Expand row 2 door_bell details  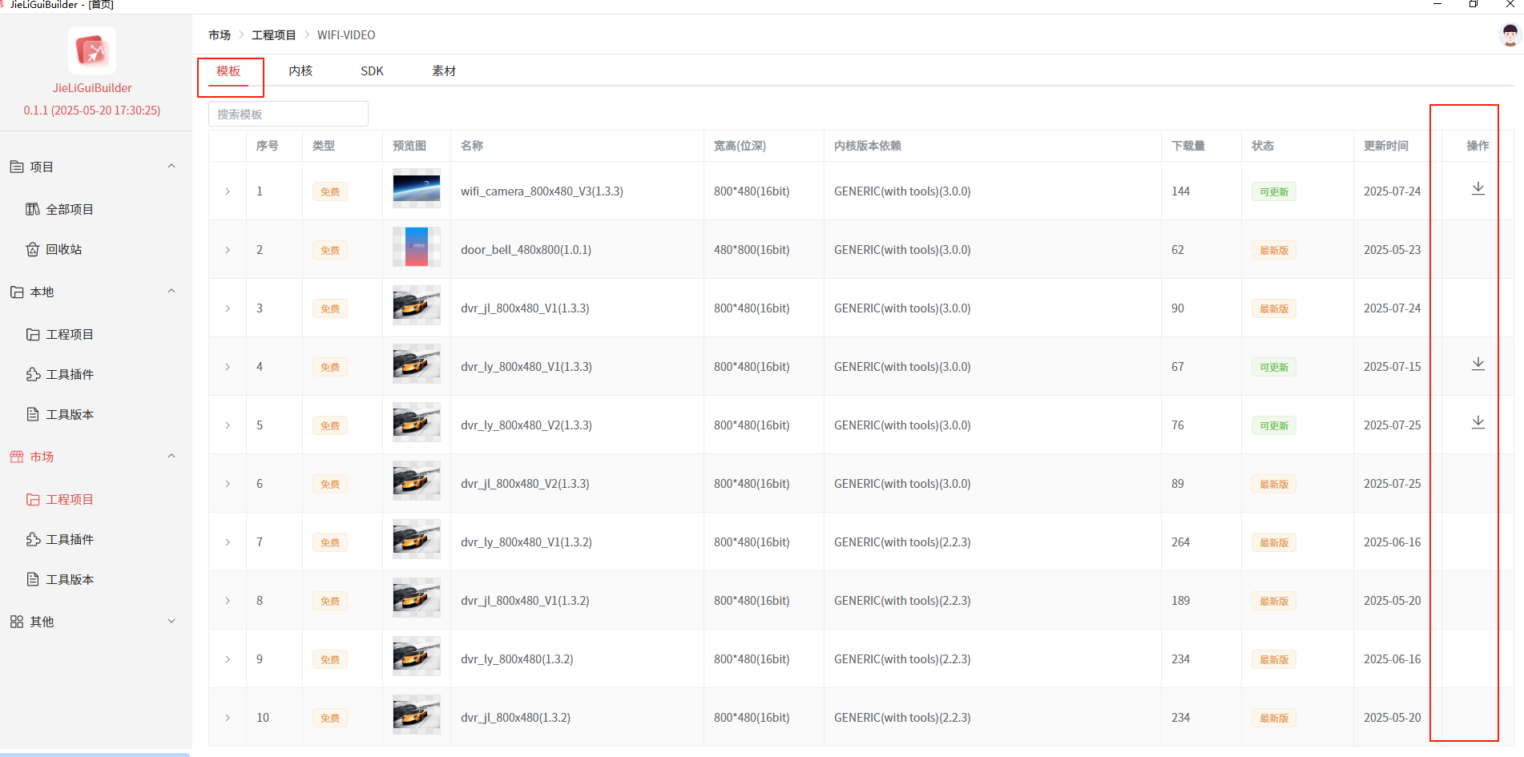click(228, 250)
